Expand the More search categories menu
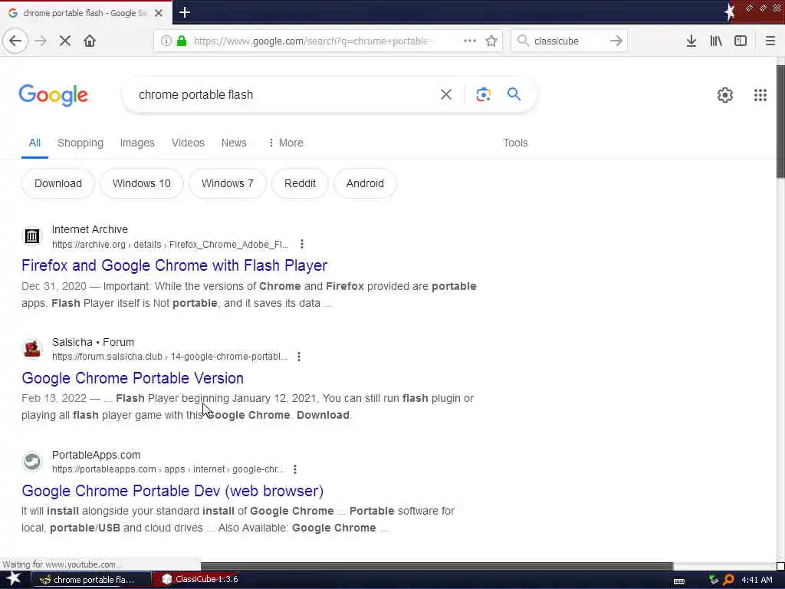785x589 pixels. 286,143
